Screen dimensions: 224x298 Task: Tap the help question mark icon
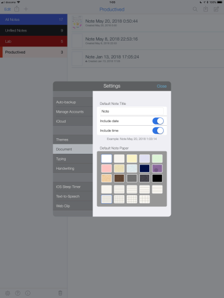[18, 293]
